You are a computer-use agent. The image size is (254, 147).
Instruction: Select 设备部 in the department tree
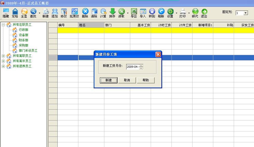pyautogui.click(x=23, y=35)
